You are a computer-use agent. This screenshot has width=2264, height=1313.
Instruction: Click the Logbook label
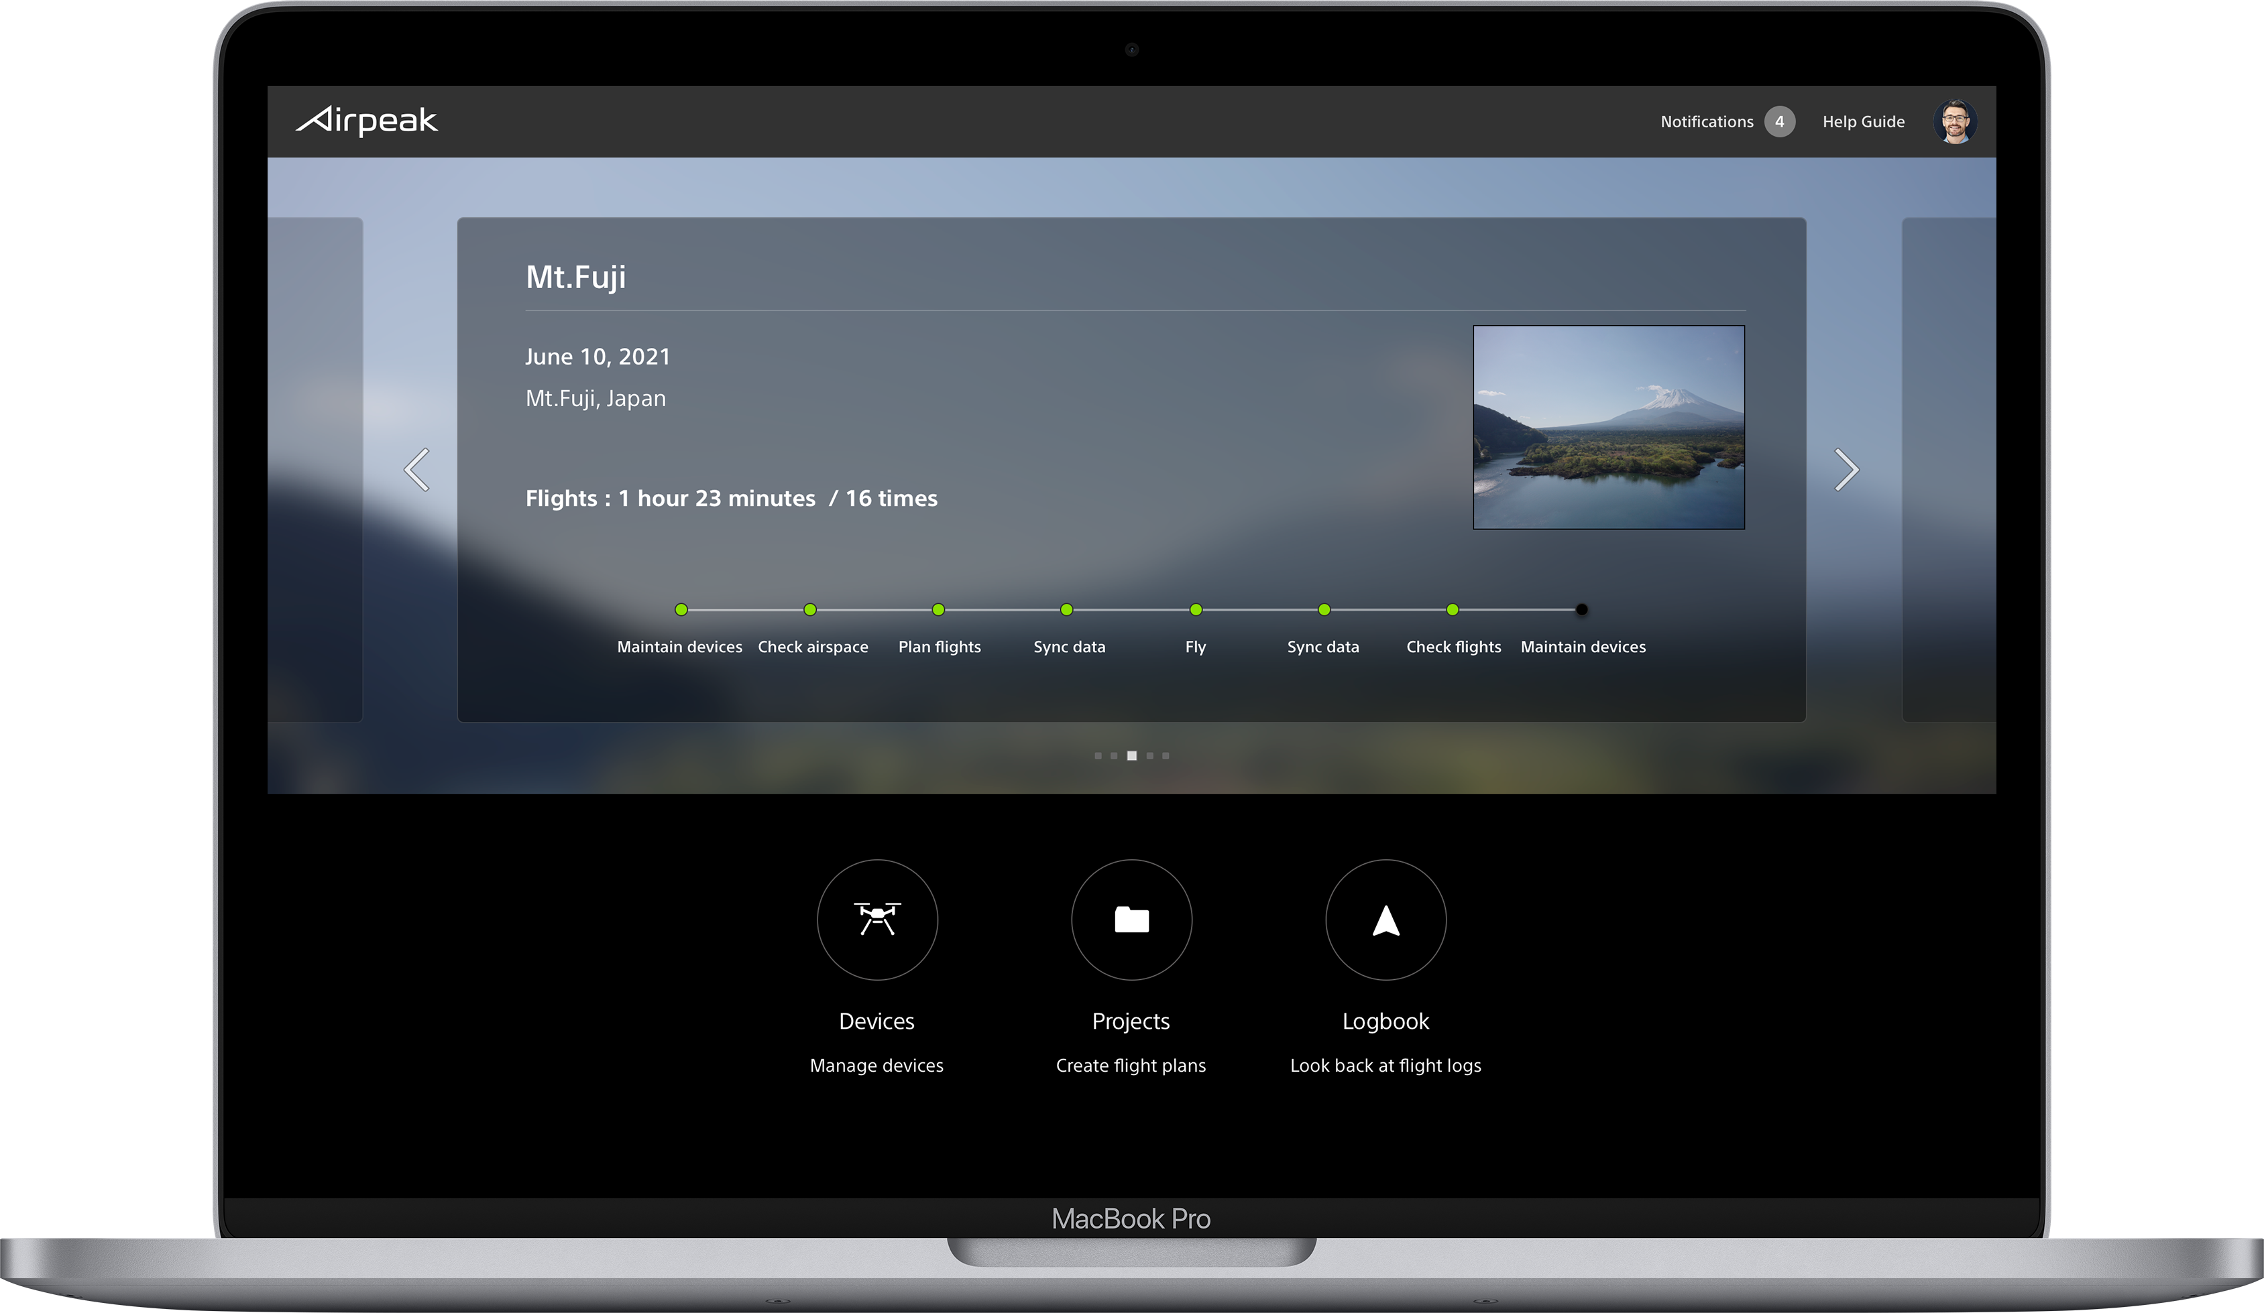pos(1385,1021)
